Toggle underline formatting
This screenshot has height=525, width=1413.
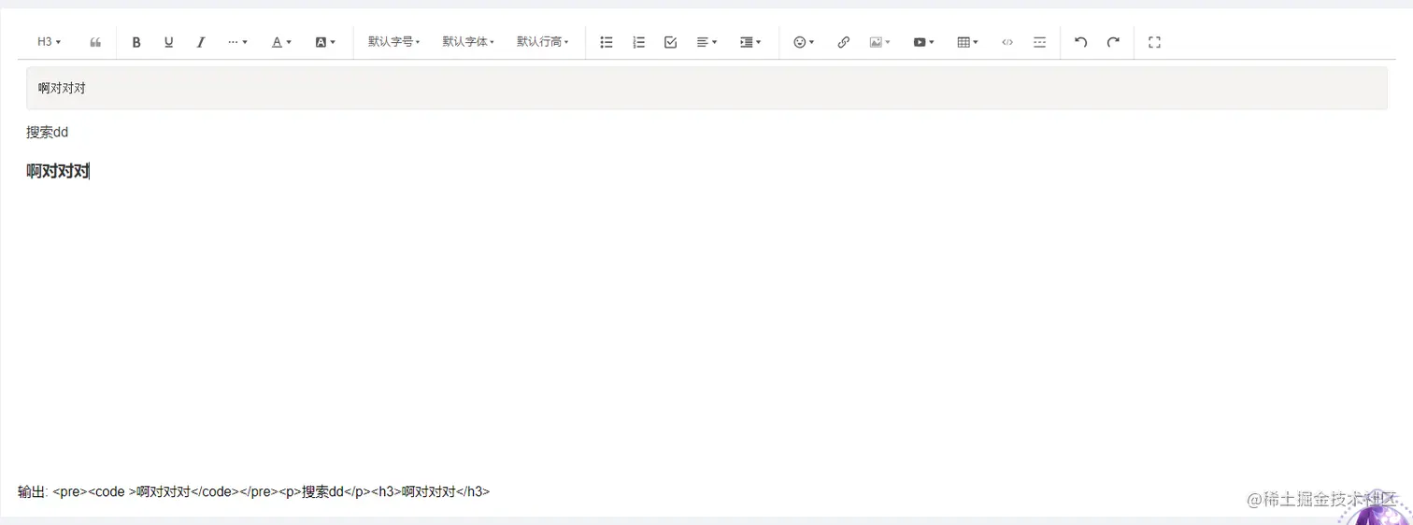pos(168,42)
